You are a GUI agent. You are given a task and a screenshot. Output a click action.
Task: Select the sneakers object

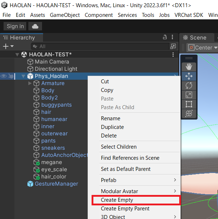pyautogui.click(x=53, y=148)
